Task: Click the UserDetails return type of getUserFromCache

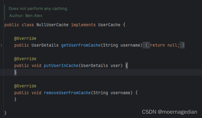Action: coord(45,45)
